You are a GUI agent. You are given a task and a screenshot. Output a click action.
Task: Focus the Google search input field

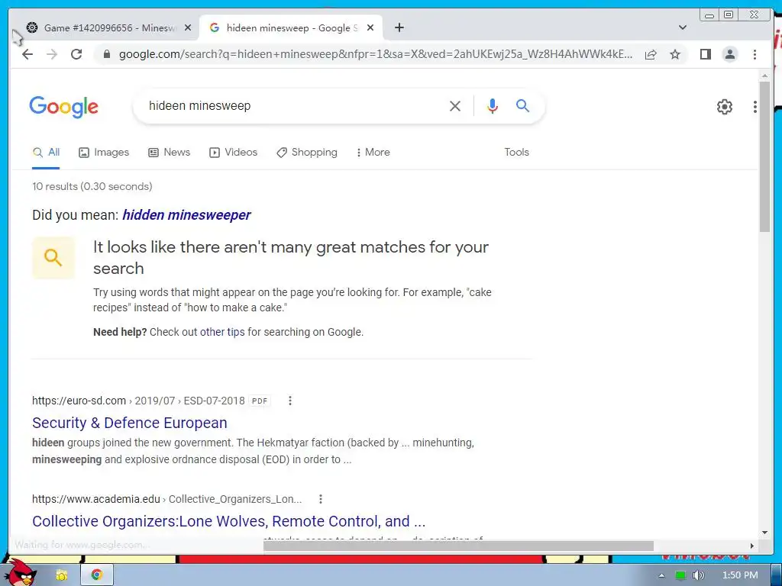294,106
